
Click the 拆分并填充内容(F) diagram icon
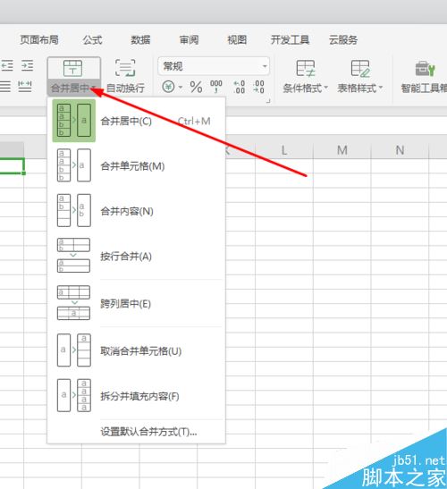point(74,395)
